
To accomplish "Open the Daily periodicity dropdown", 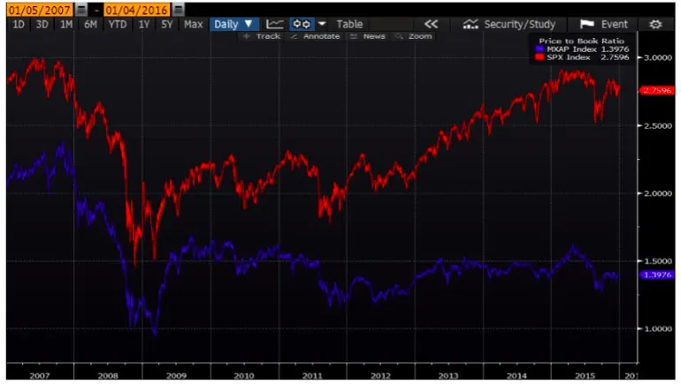I will (x=234, y=24).
